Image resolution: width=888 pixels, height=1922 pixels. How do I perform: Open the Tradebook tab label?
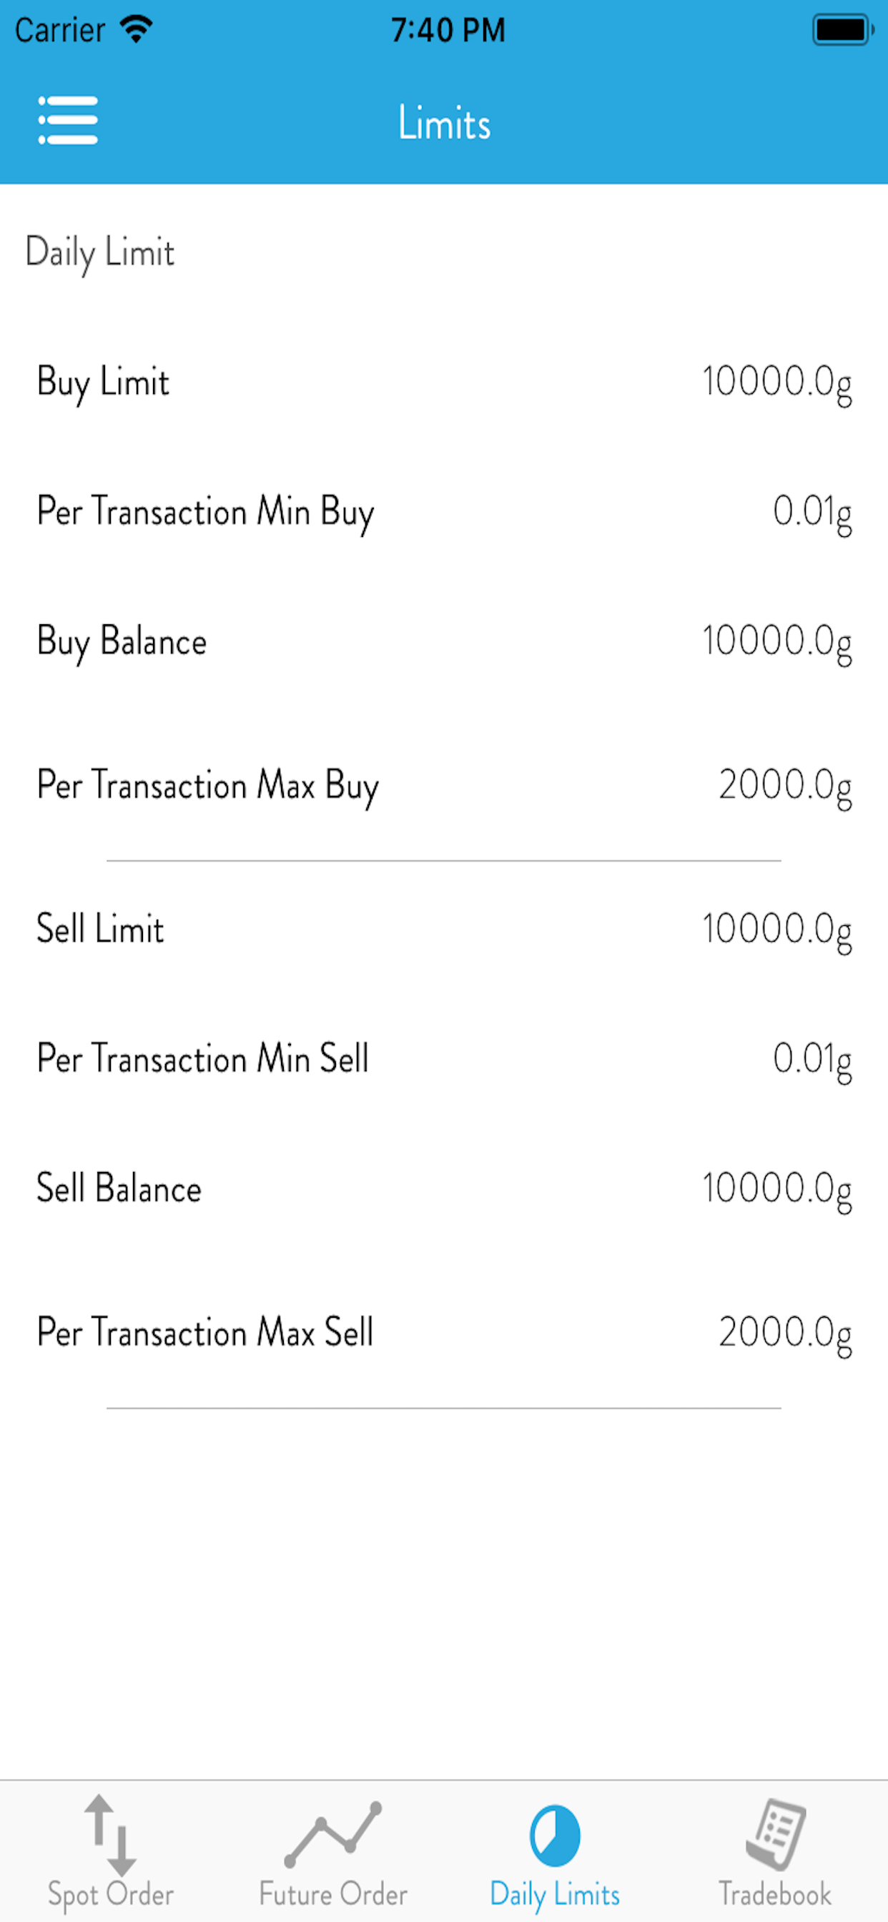tap(775, 1893)
